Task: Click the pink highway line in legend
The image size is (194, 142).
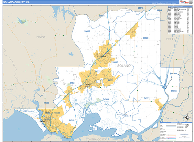Action: [x=171, y=137]
